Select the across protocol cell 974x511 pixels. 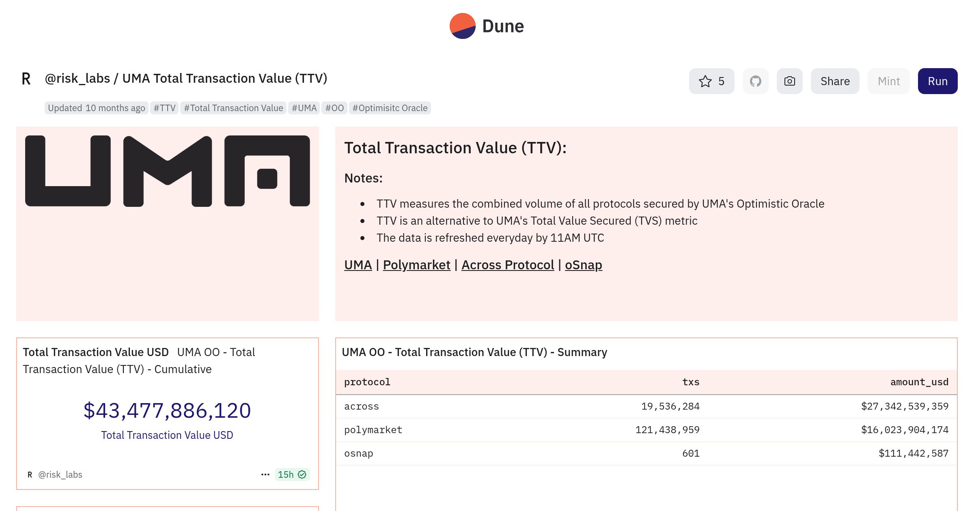362,406
